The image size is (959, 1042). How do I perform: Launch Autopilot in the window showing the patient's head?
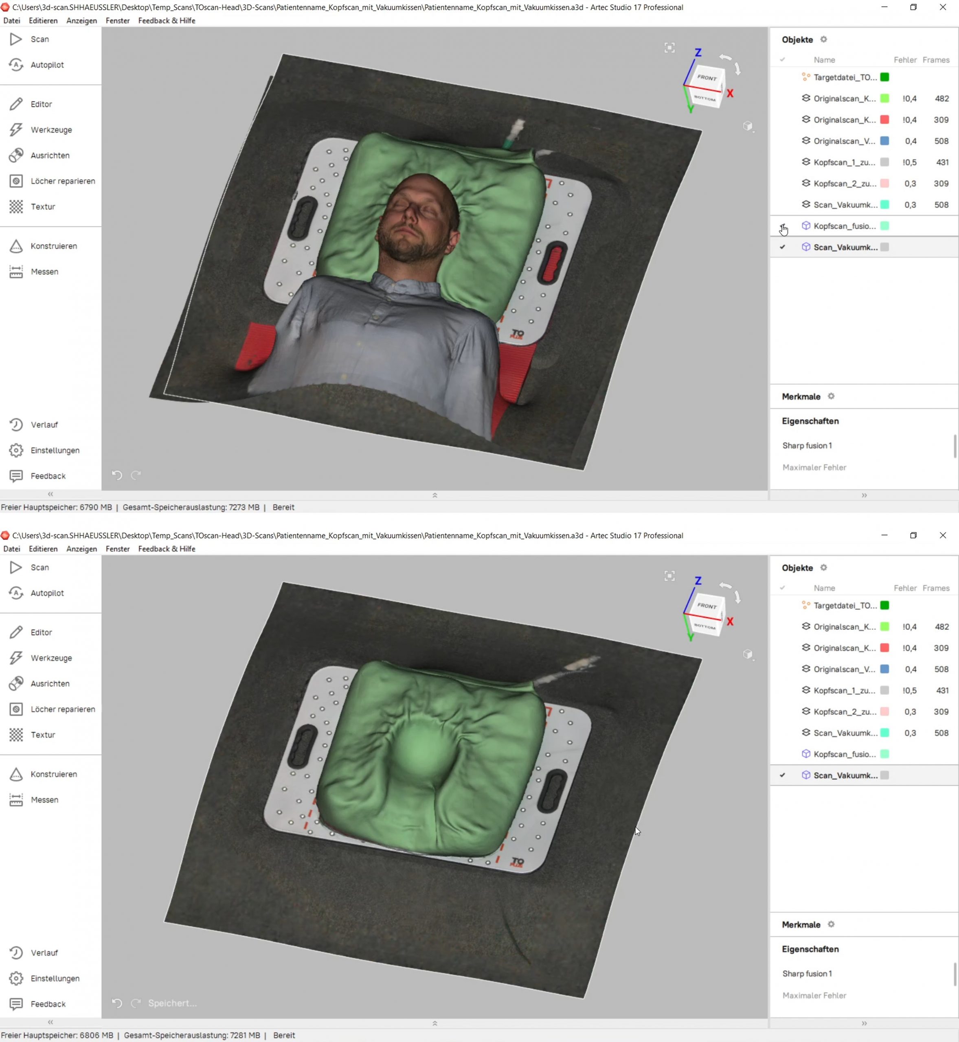(x=37, y=65)
